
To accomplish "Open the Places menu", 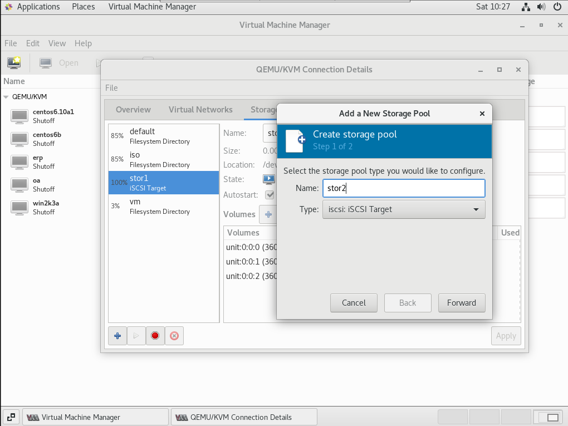I will click(84, 7).
